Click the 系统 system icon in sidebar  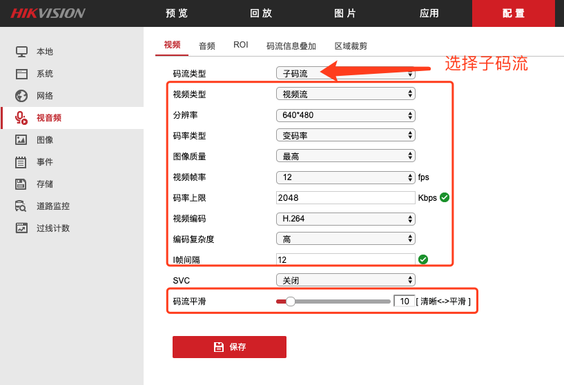pos(21,74)
